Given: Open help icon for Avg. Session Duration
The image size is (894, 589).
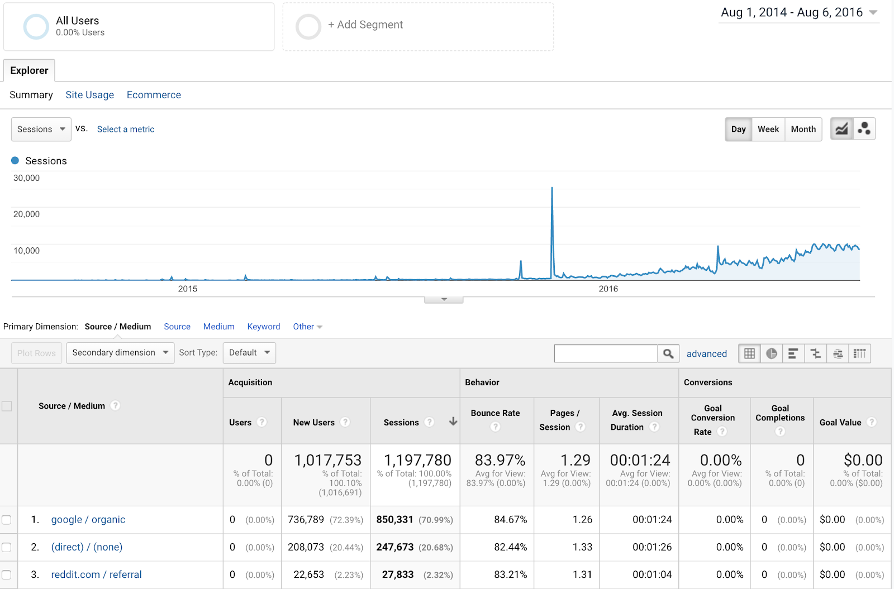Looking at the screenshot, I should (654, 427).
